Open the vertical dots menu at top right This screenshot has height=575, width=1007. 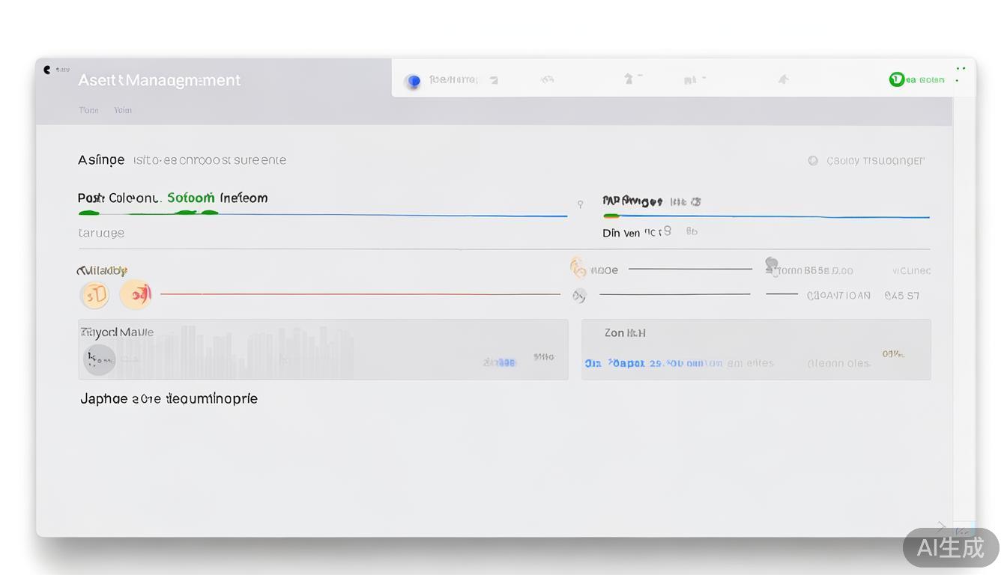(958, 74)
